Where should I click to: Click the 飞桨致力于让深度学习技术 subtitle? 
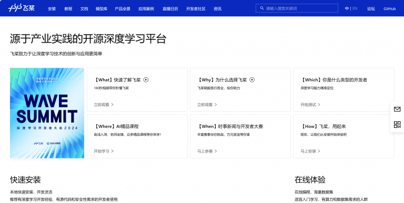coord(56,54)
